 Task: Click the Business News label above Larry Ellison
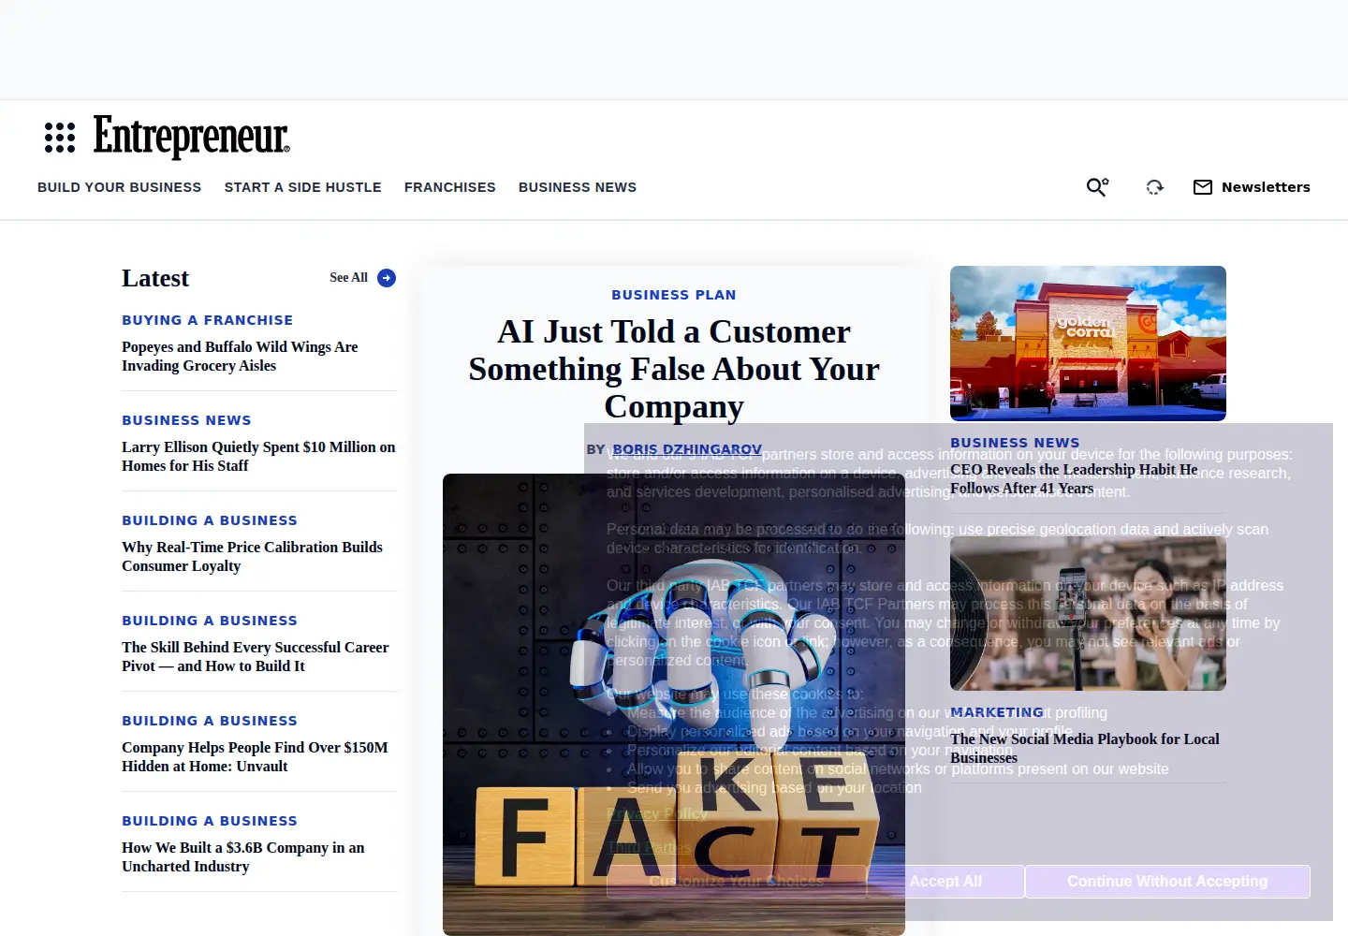[x=187, y=420]
